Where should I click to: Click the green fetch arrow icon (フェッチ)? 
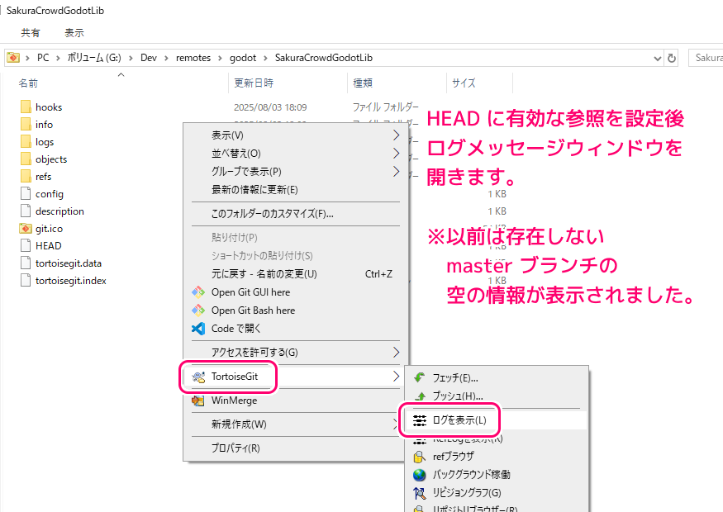419,378
